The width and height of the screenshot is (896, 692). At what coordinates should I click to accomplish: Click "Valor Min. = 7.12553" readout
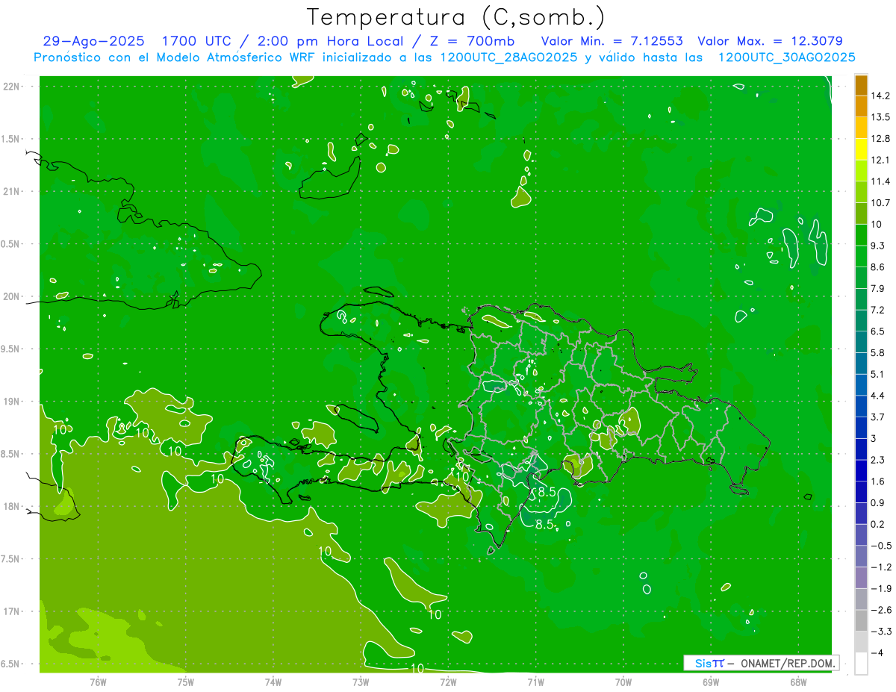(x=612, y=42)
